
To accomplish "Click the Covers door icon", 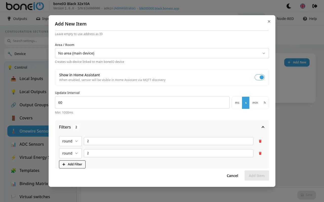I will point(13,118).
